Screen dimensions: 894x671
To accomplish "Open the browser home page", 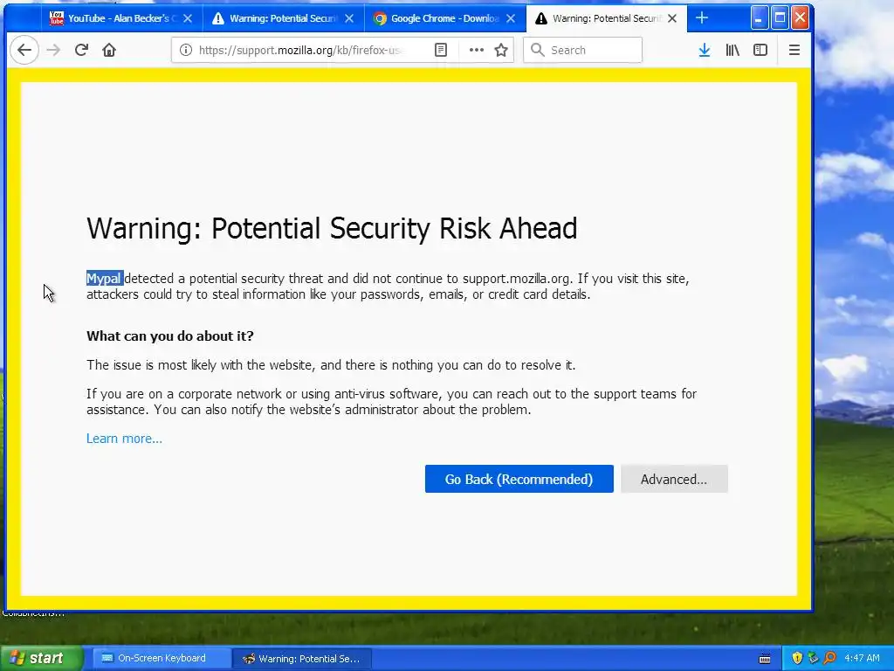I will [x=109, y=50].
